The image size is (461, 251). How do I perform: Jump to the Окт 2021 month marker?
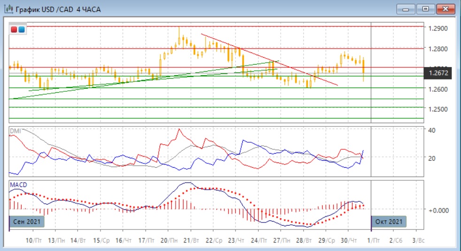click(389, 221)
